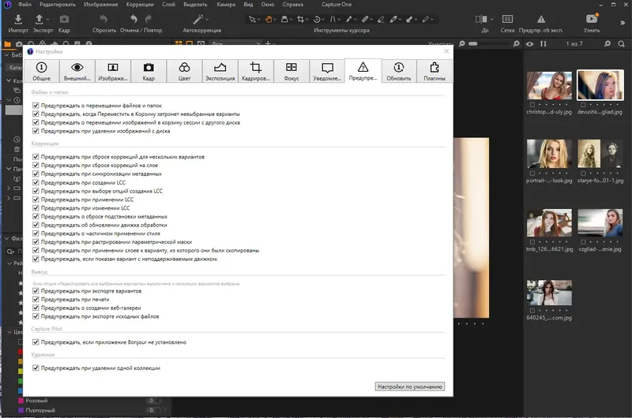Open the Уведомления preferences tab
The image size is (632, 418).
tap(327, 71)
